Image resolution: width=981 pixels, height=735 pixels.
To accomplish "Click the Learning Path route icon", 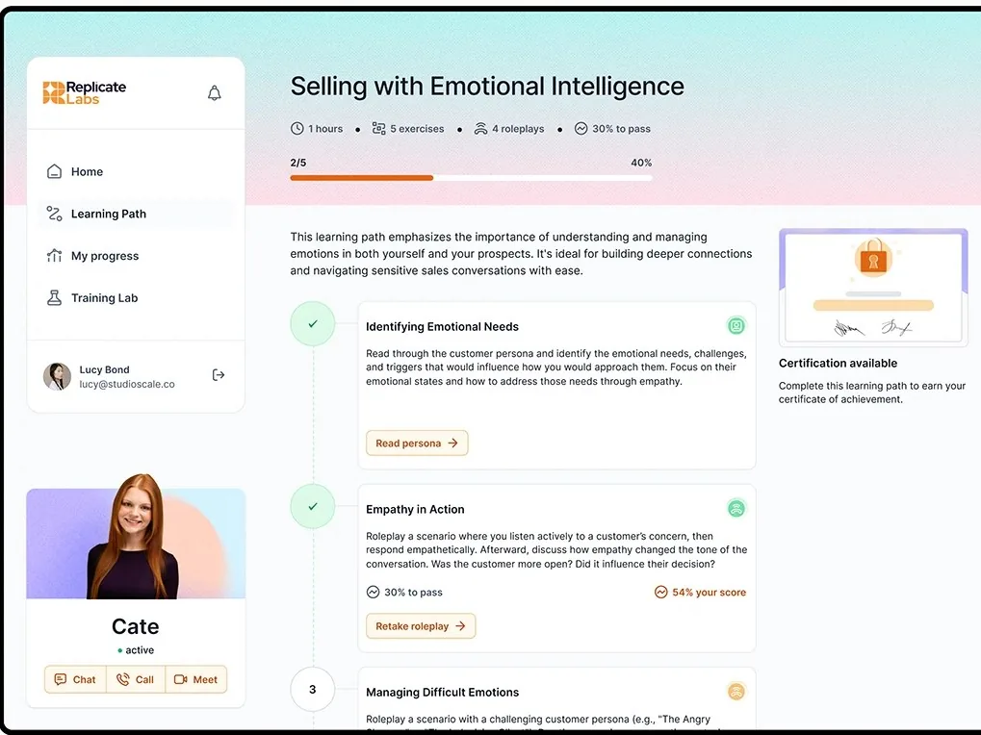I will point(55,214).
